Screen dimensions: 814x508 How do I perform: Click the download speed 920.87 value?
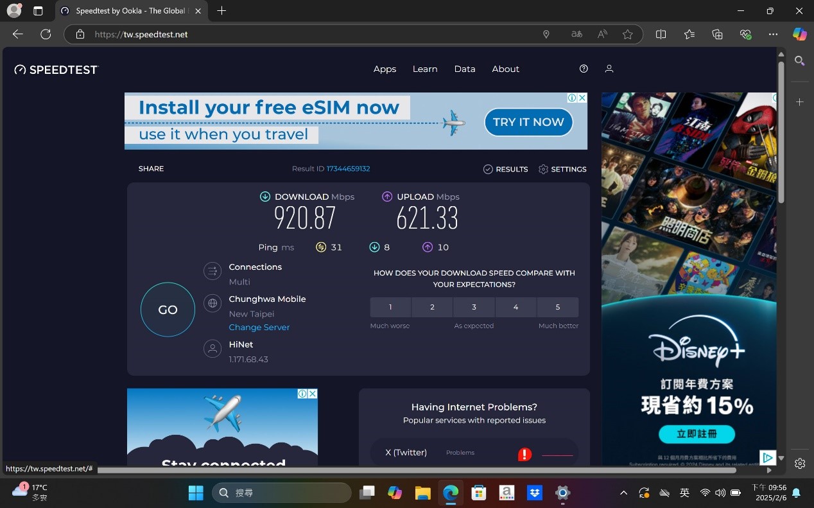[305, 218]
